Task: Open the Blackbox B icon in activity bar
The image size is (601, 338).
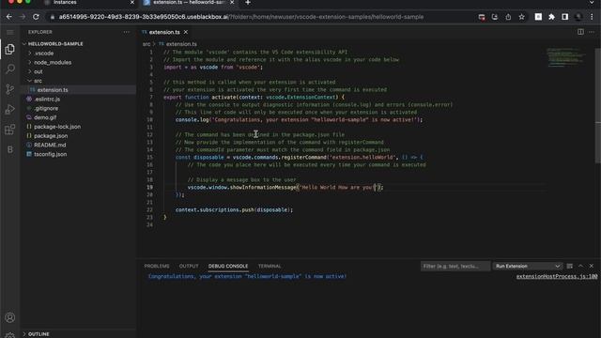Action: point(10,149)
